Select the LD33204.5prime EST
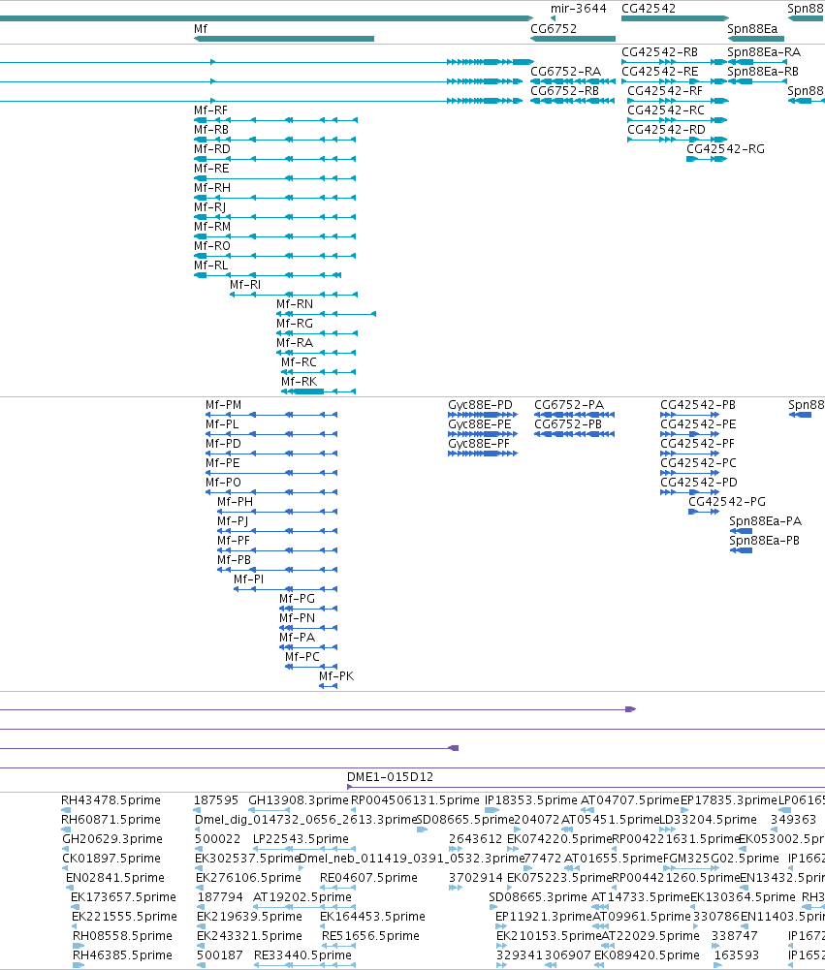Viewport: 825px width, 970px height. (x=667, y=829)
